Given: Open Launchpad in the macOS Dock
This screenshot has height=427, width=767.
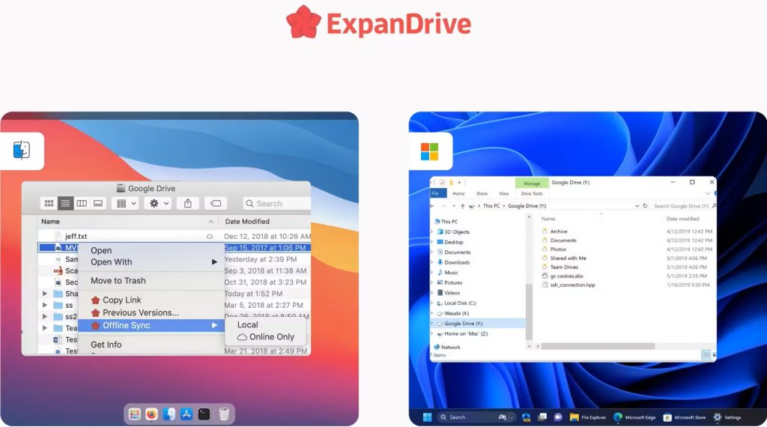Looking at the screenshot, I should (134, 414).
